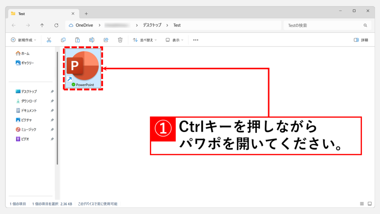Add a new tab with plus button
The width and height of the screenshot is (380, 214).
[86, 14]
